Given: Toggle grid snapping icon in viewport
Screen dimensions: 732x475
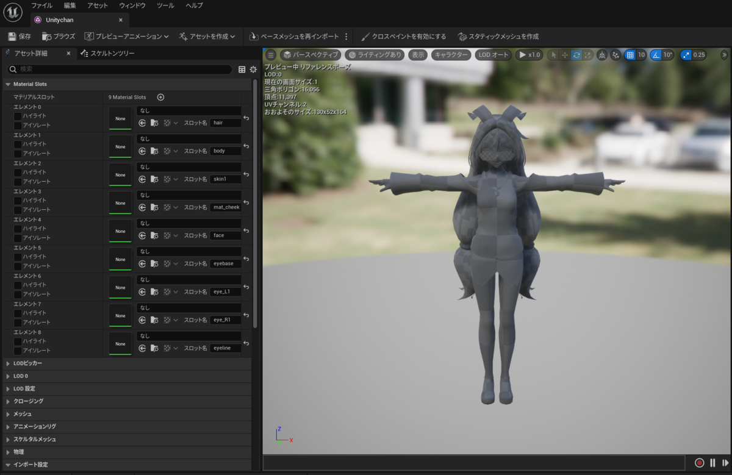Looking at the screenshot, I should click(631, 55).
